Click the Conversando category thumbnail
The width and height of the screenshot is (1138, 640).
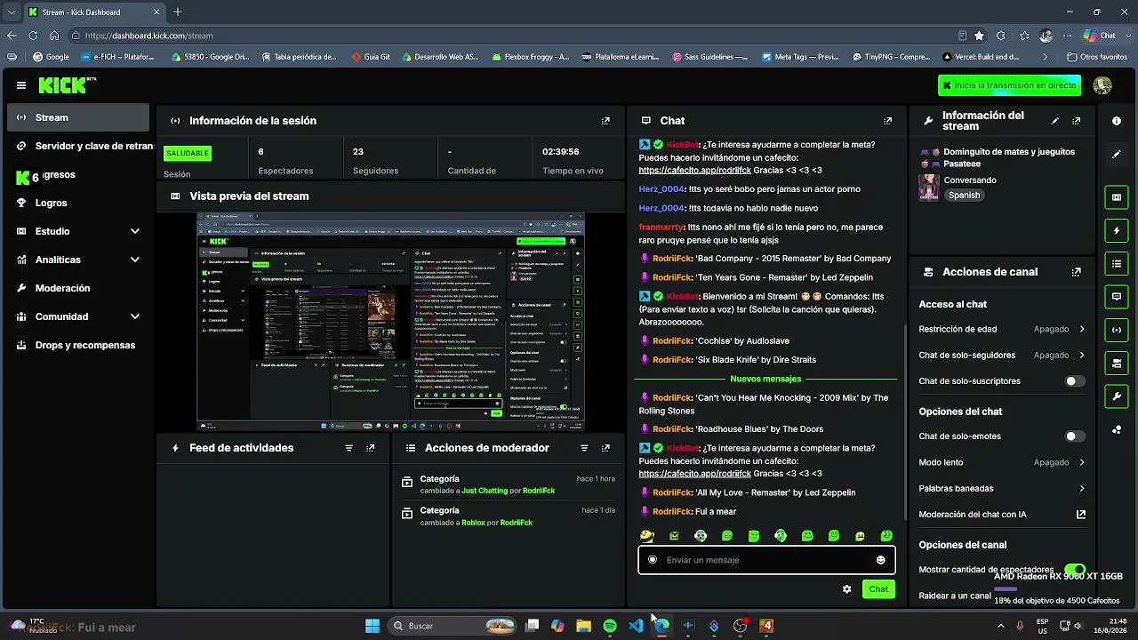tap(929, 187)
